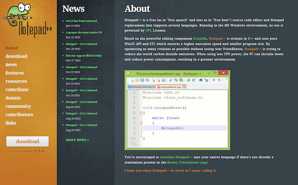Open 'A propos du tweet contre FN' news
The width and height of the screenshot is (298, 185).
tap(84, 32)
